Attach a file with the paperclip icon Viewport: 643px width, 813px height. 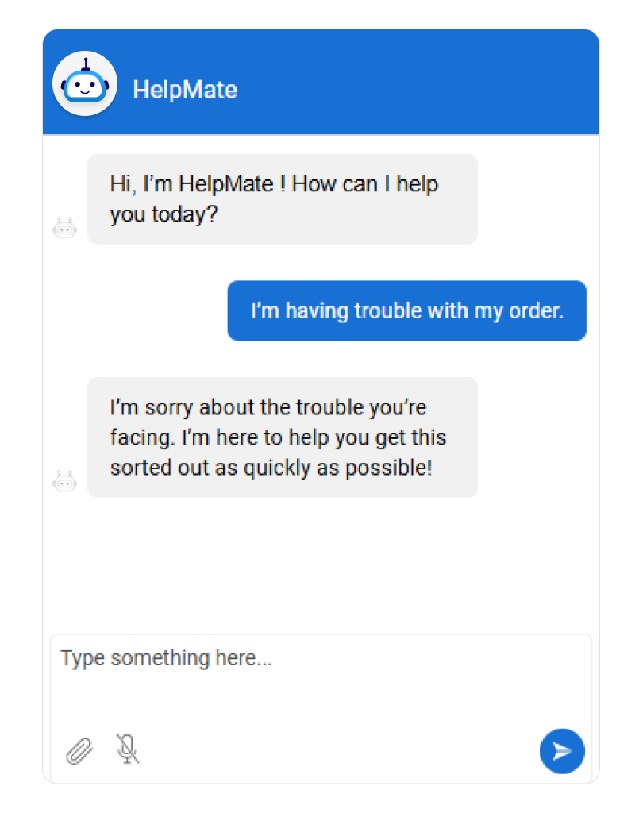pos(79,749)
